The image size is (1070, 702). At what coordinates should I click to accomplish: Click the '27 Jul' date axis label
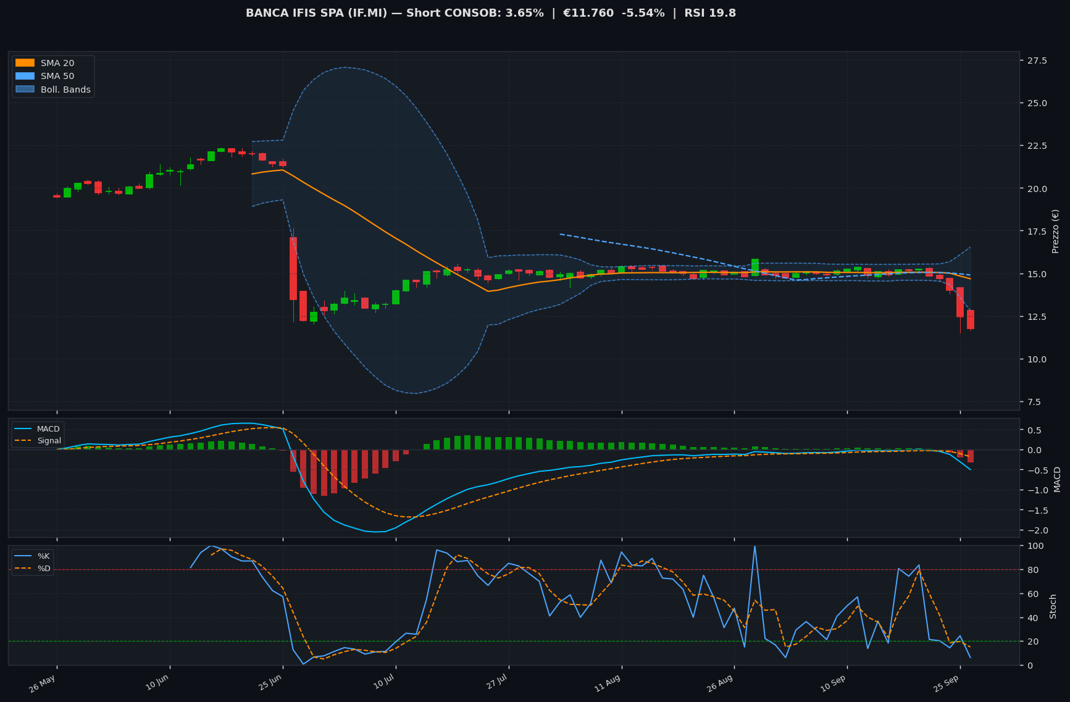click(496, 683)
